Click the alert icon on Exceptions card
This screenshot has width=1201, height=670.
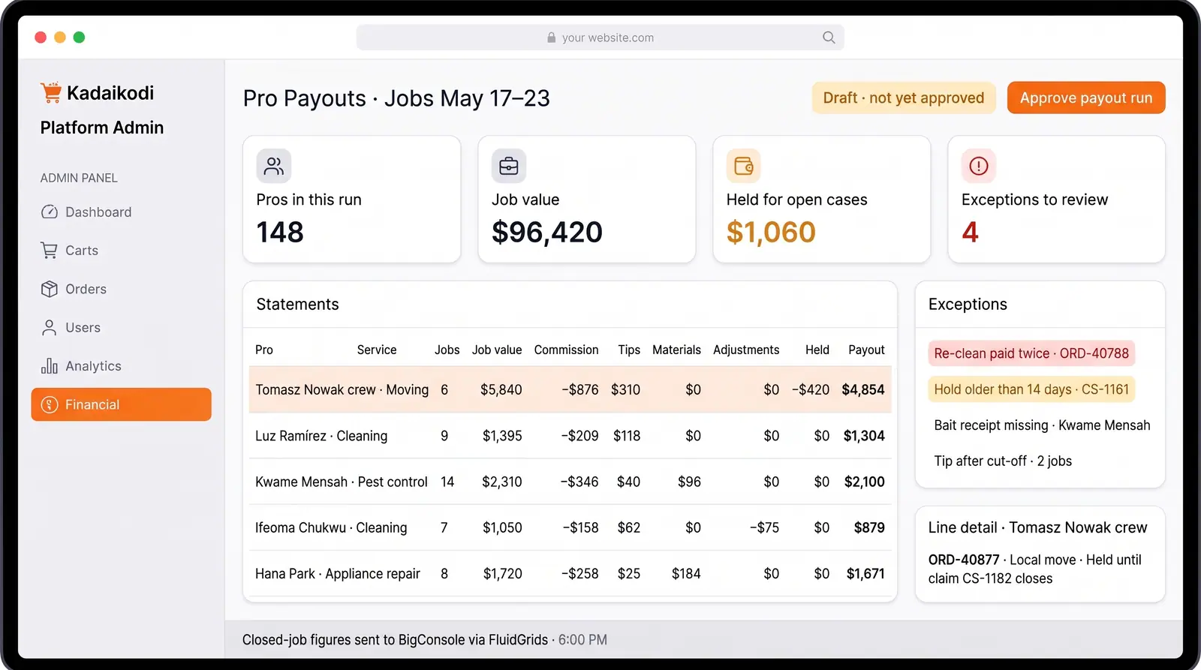[x=979, y=166]
